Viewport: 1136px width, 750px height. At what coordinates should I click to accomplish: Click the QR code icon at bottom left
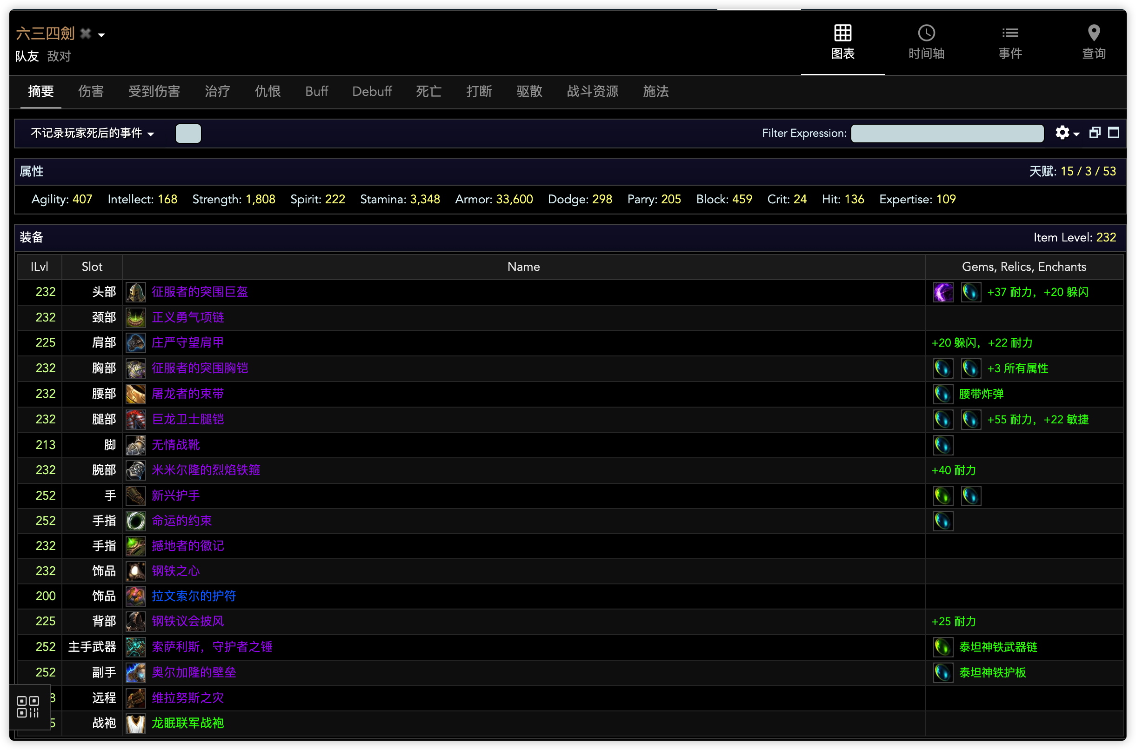coord(28,706)
